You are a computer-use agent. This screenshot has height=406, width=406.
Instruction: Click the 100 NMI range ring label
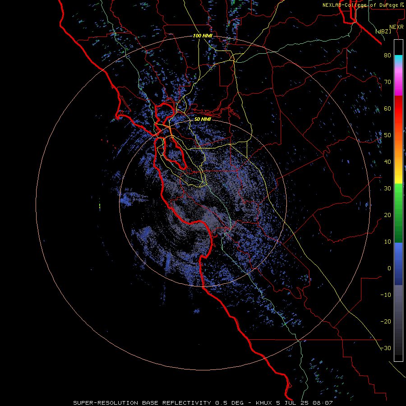(x=203, y=36)
